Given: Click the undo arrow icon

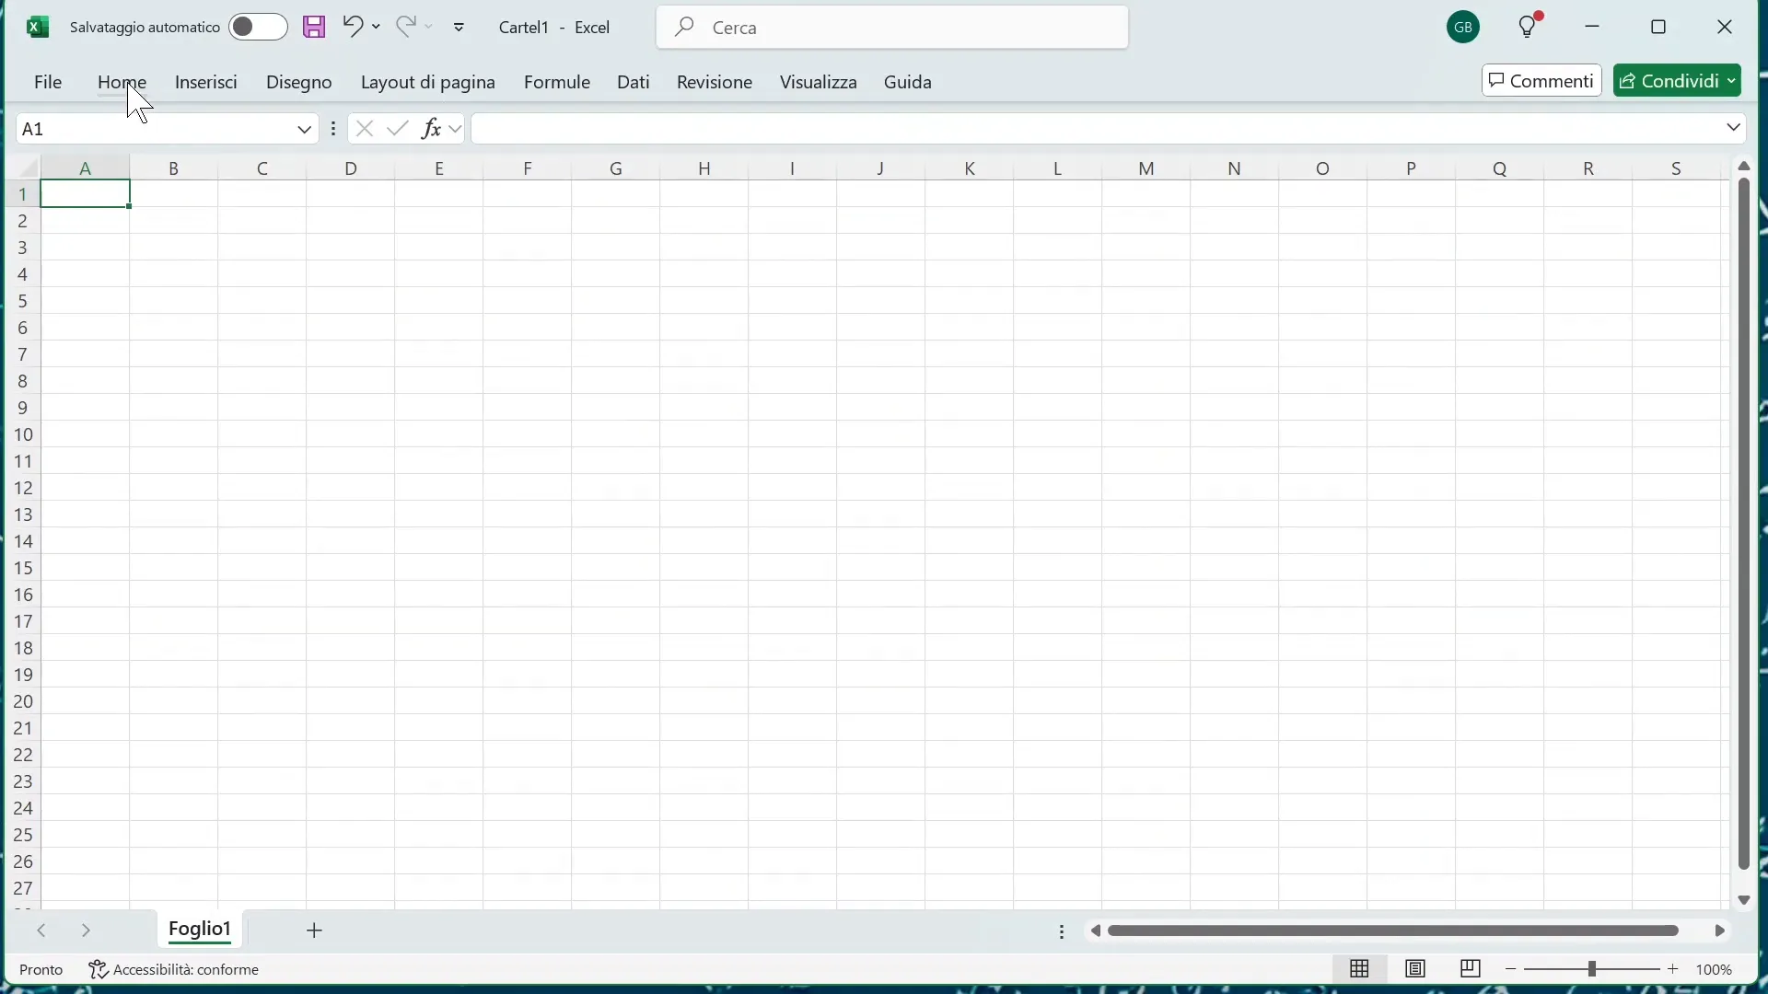Looking at the screenshot, I should (x=354, y=26).
